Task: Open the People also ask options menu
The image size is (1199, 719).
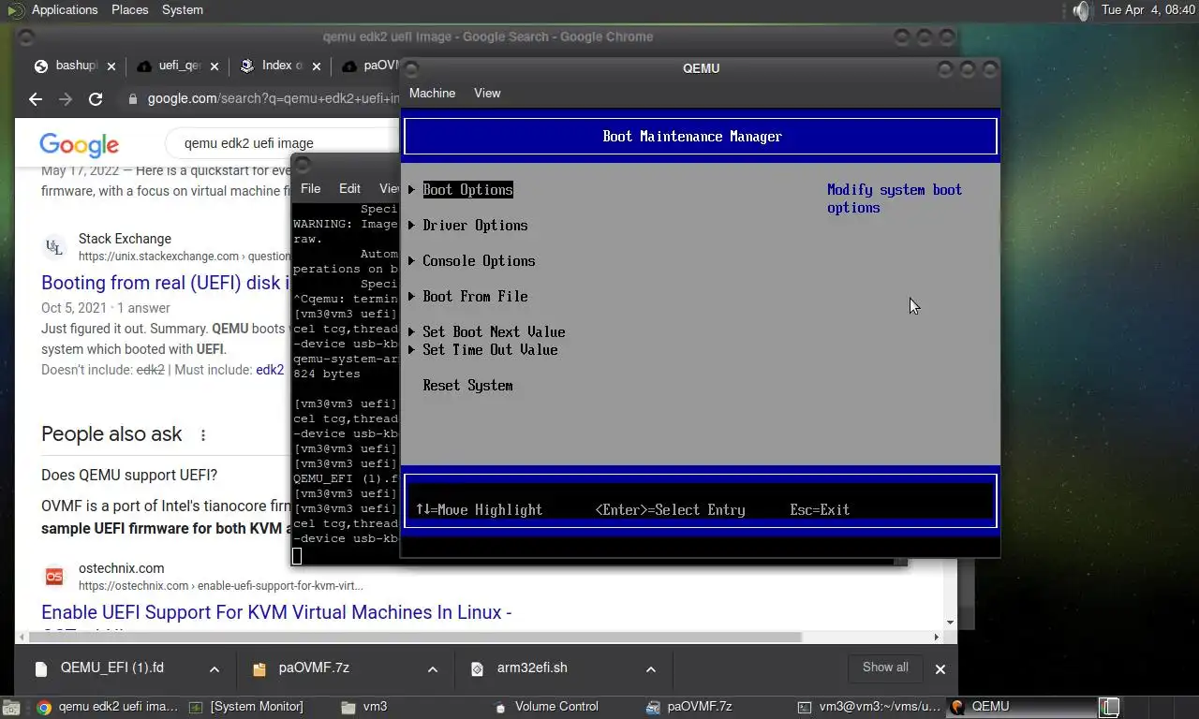Action: pyautogui.click(x=203, y=434)
